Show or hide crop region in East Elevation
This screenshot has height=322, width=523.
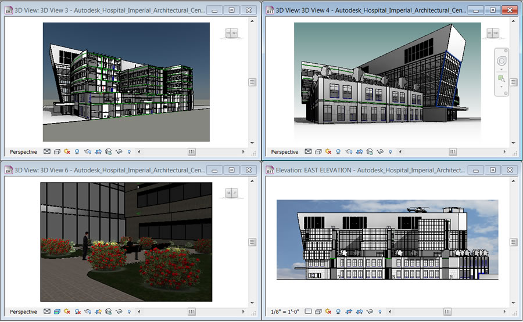[359, 312]
